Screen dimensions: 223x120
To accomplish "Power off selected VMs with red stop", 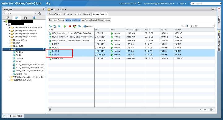I will coord(70,26).
